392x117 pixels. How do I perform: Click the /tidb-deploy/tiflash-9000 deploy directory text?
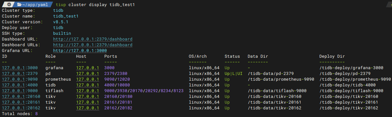coord(351,91)
